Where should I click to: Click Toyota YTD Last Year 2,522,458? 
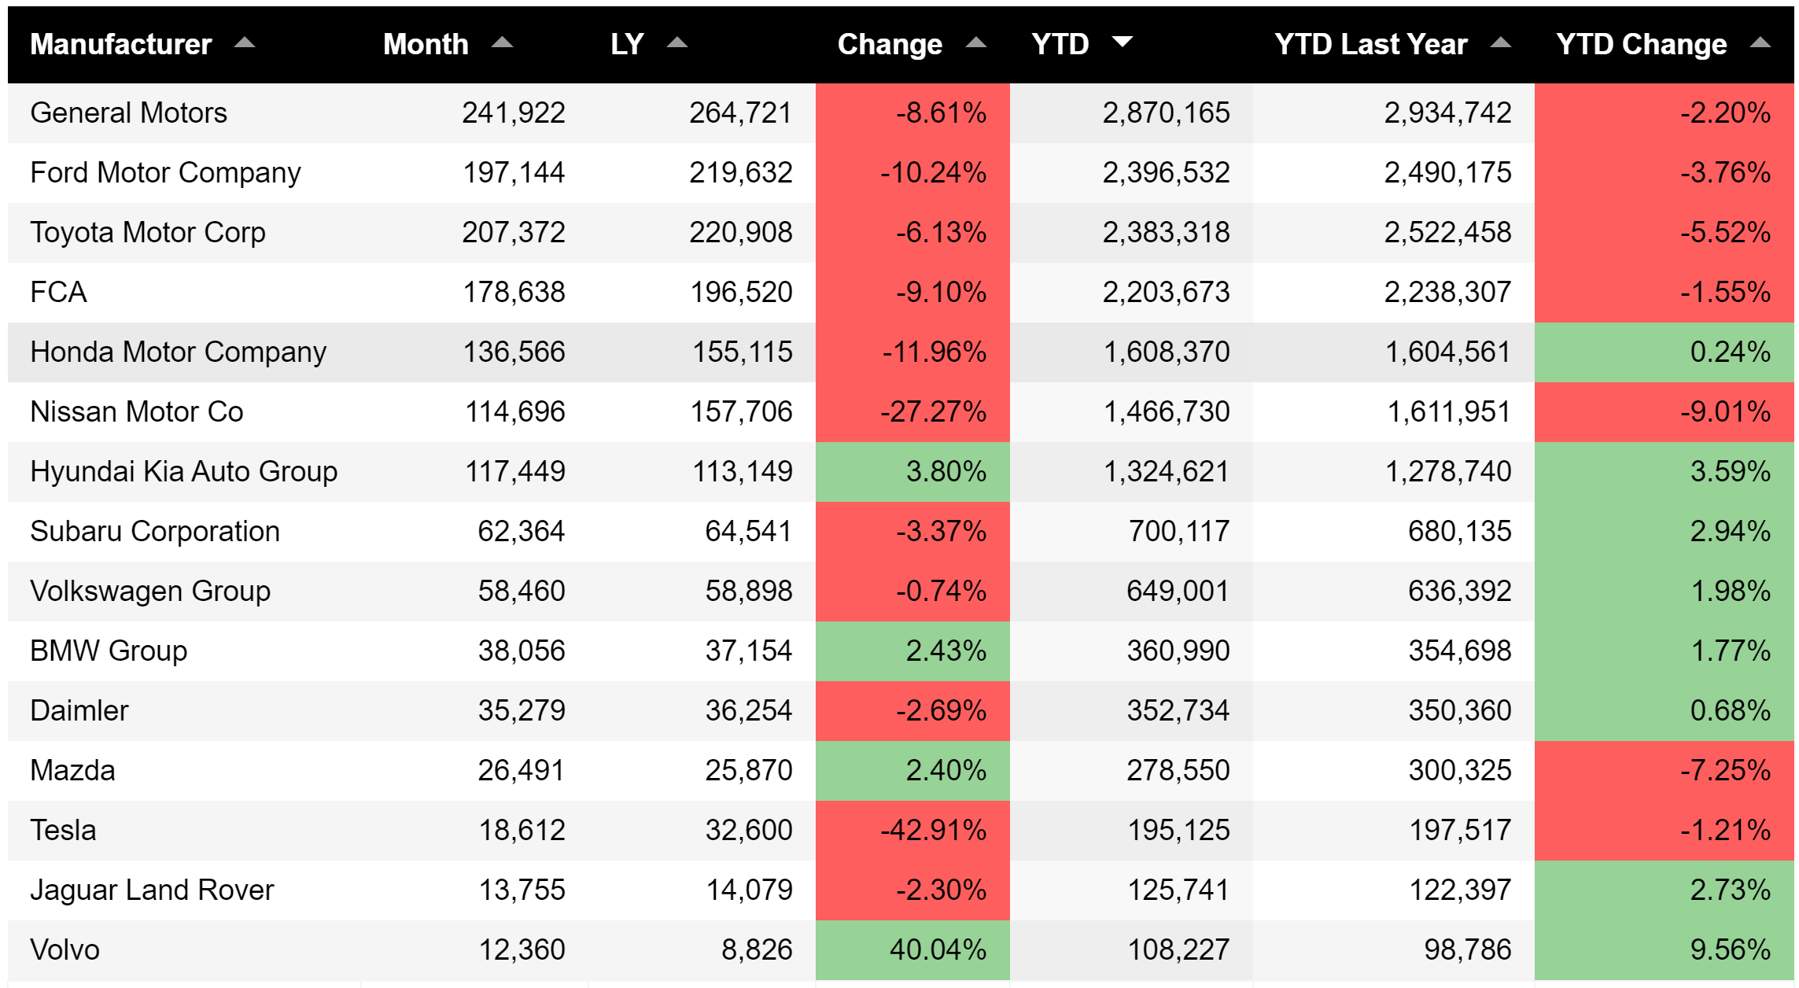pyautogui.click(x=1448, y=232)
